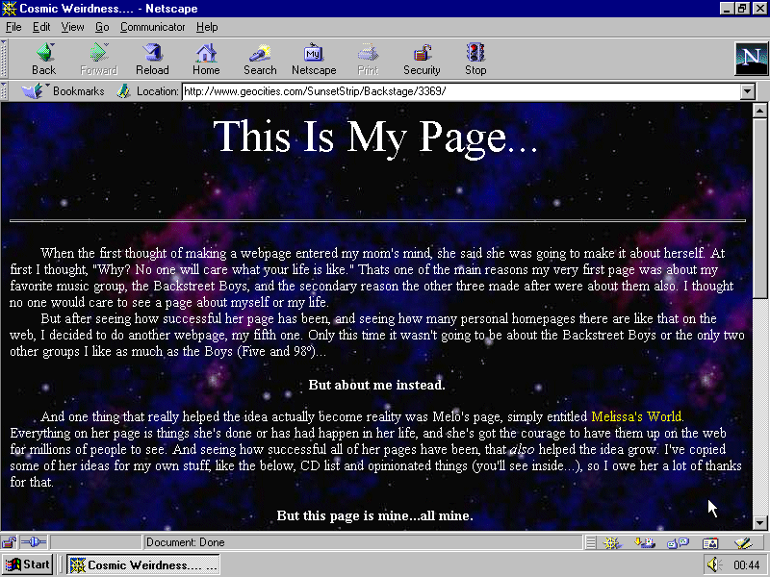Image resolution: width=770 pixels, height=577 pixels.
Task: Minimize the Netscape window
Action: point(728,9)
